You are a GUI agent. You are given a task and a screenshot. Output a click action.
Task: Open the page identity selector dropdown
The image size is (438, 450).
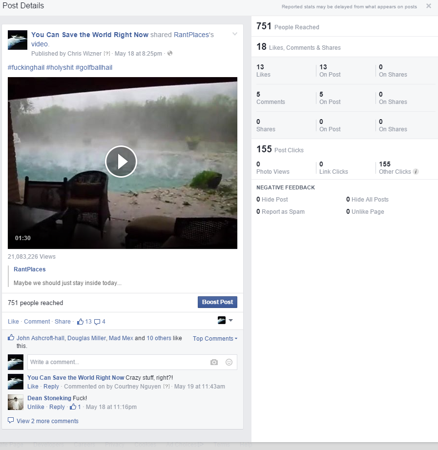coord(225,320)
